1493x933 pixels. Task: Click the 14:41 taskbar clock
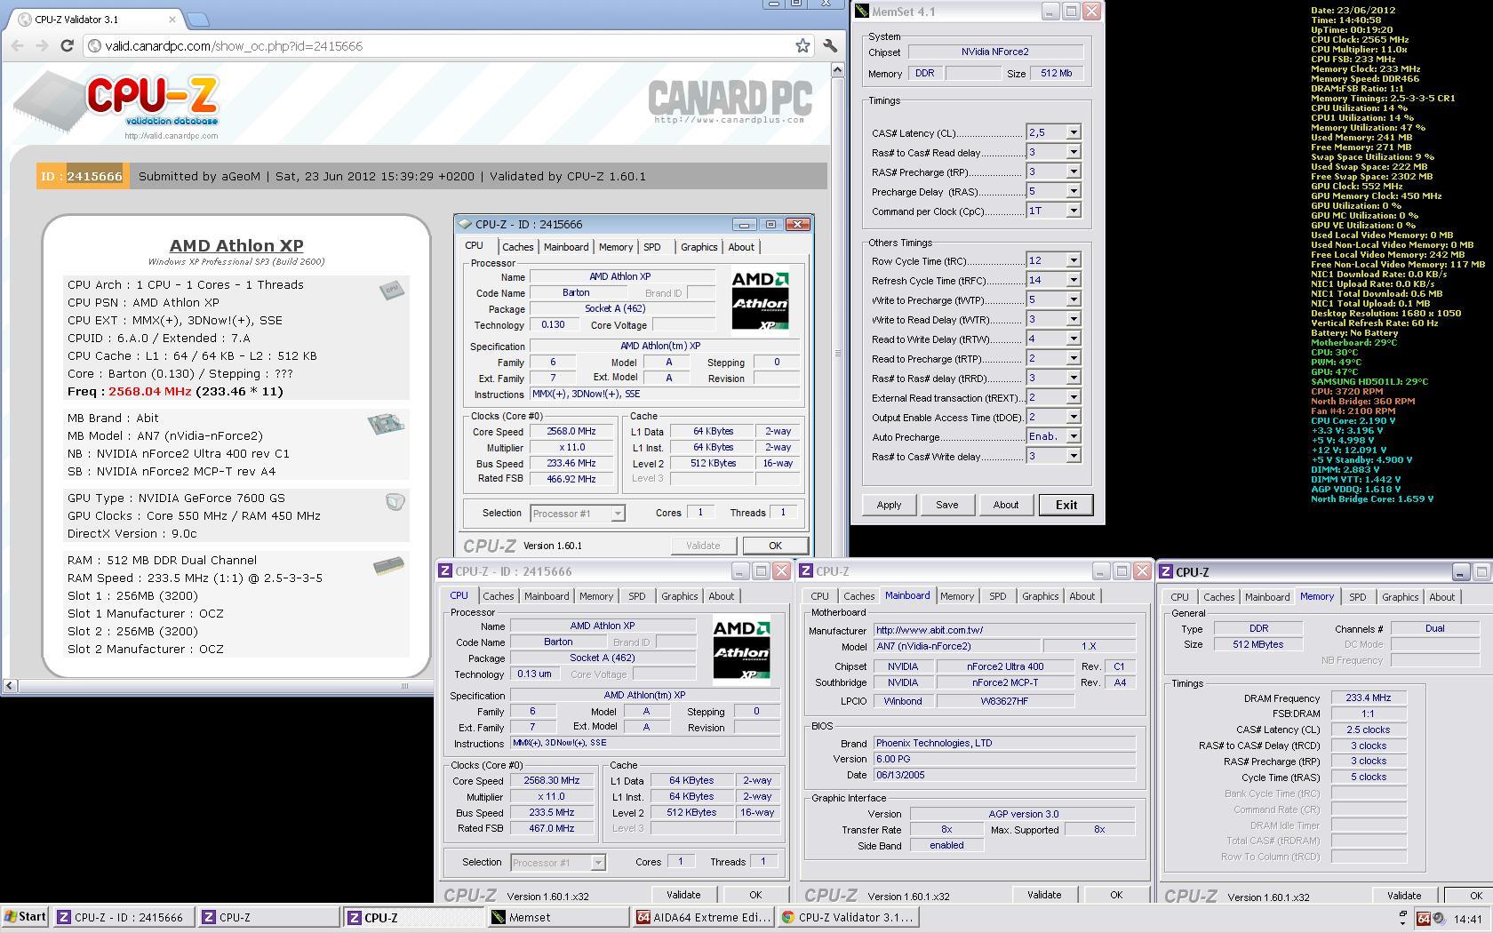1467,919
